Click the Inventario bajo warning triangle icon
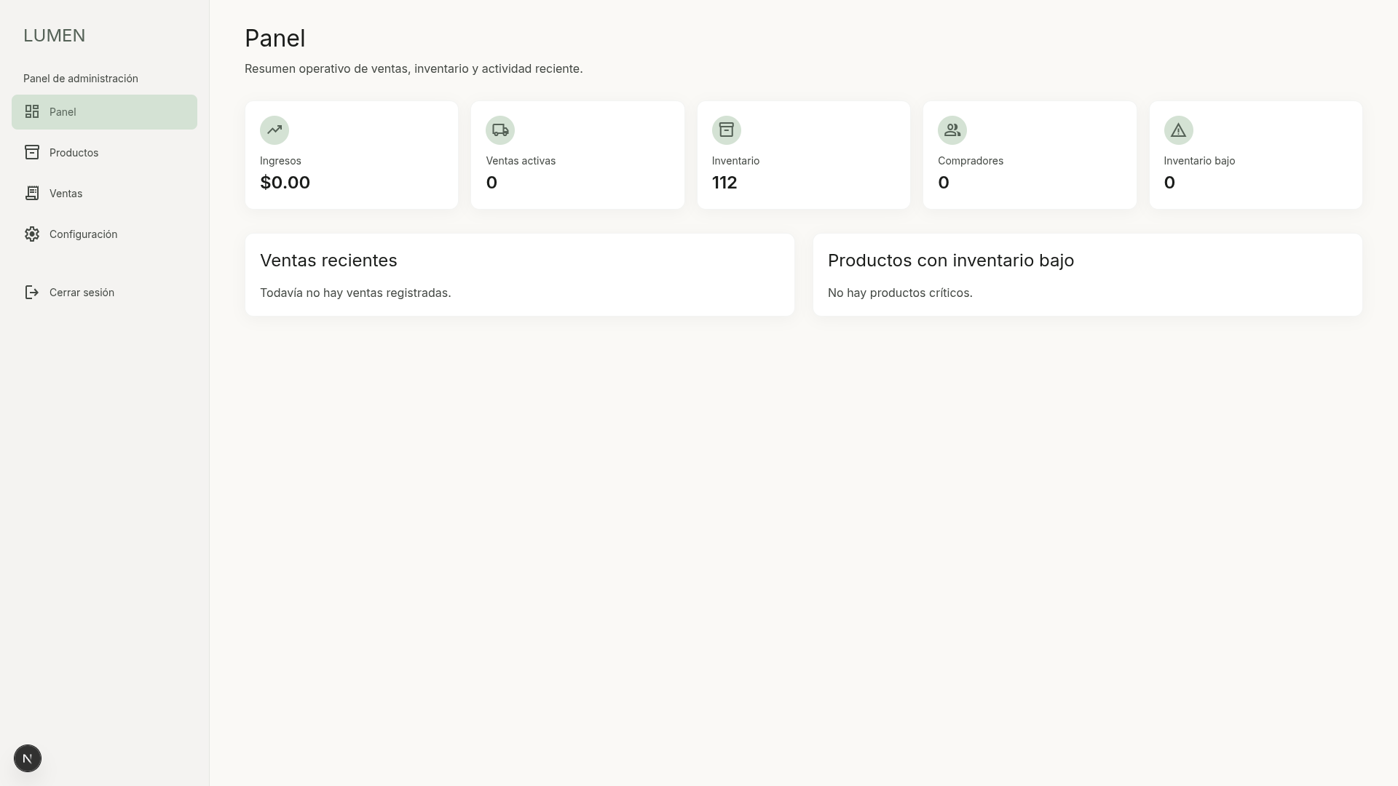The height and width of the screenshot is (786, 1398). coord(1179,130)
